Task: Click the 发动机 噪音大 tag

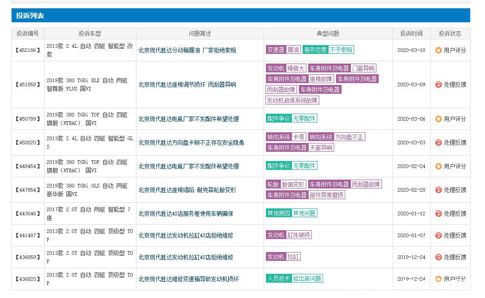Action: (x=285, y=68)
